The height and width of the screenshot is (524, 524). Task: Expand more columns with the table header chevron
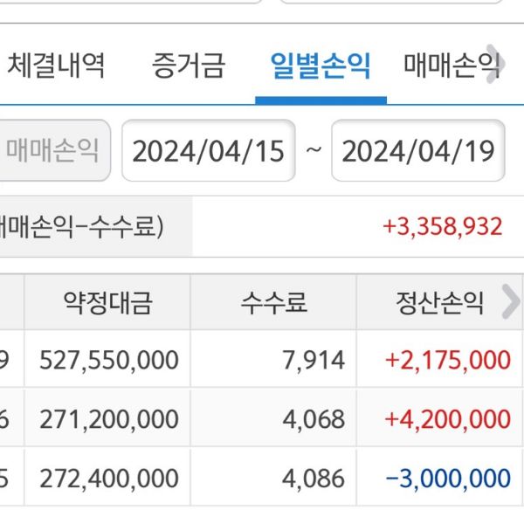click(511, 303)
